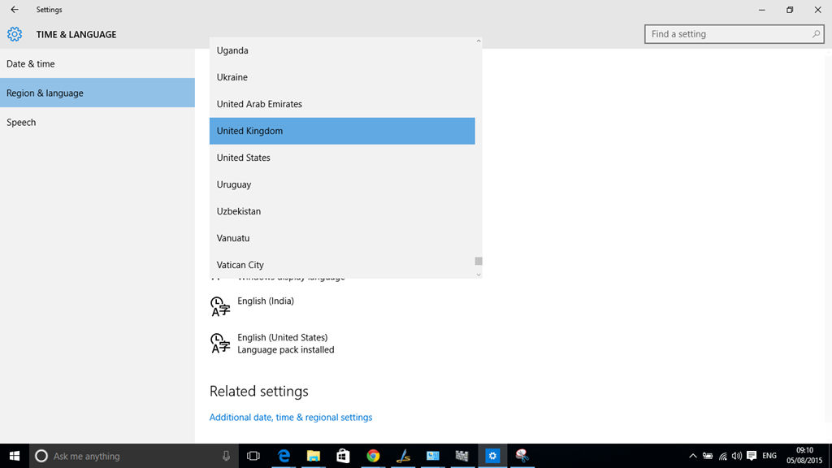
Task: Switch to the Speech section
Action: [97, 122]
